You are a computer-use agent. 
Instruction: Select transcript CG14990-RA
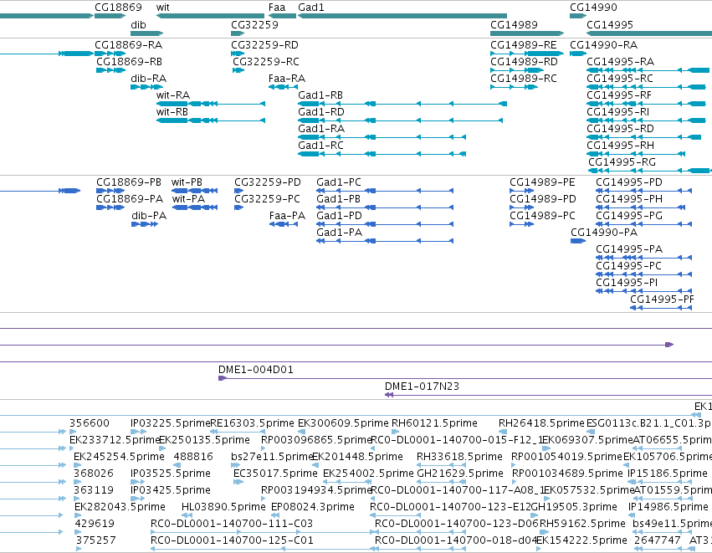click(604, 45)
